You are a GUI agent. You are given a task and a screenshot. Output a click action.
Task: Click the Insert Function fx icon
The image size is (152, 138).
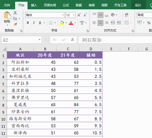coord(72,40)
